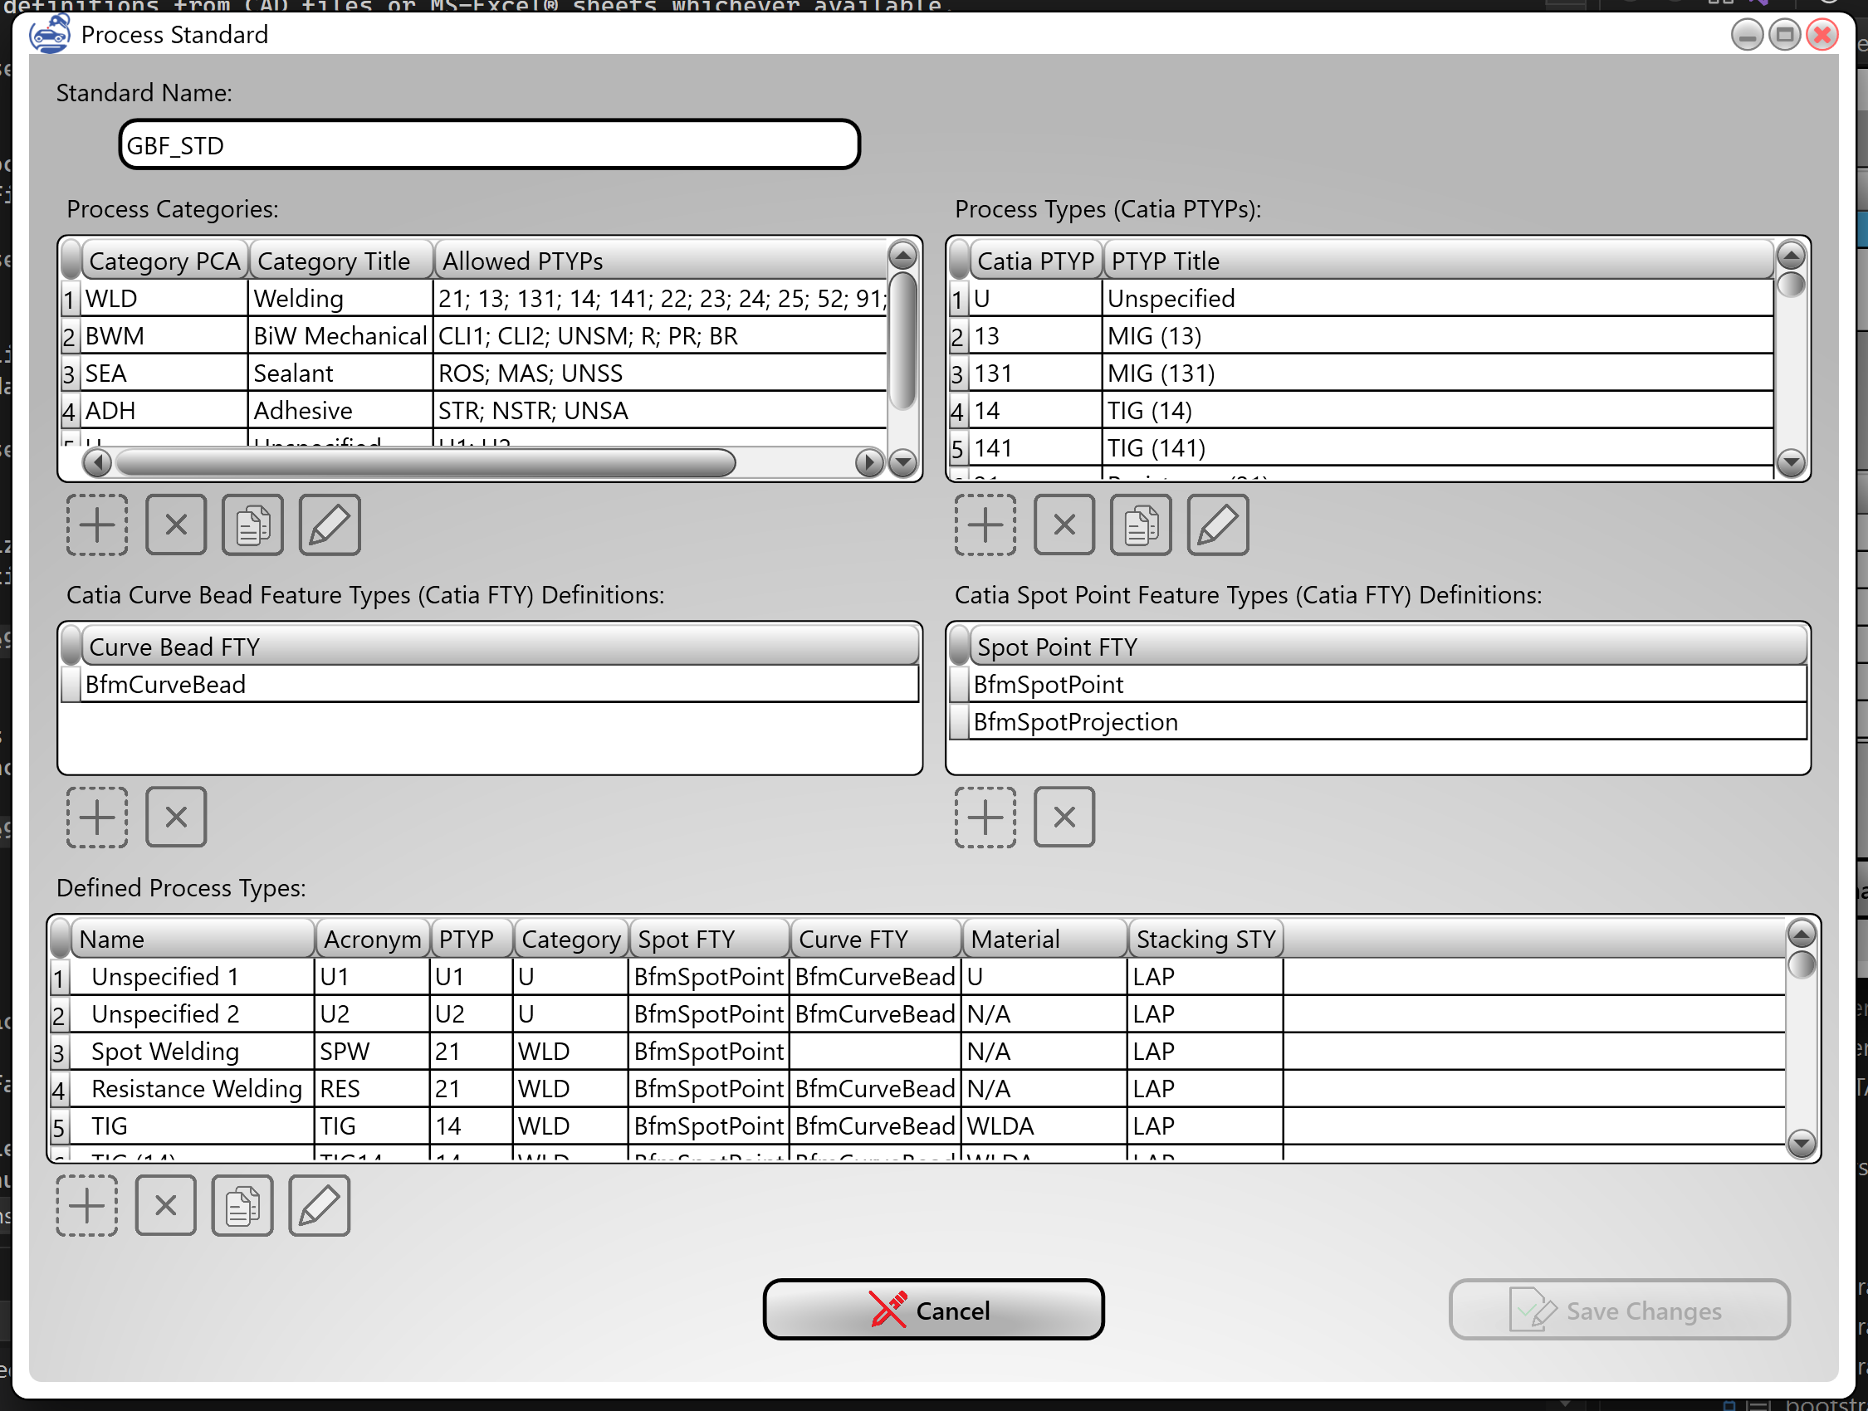Select the BWM BiW Mechanical row

coord(474,335)
